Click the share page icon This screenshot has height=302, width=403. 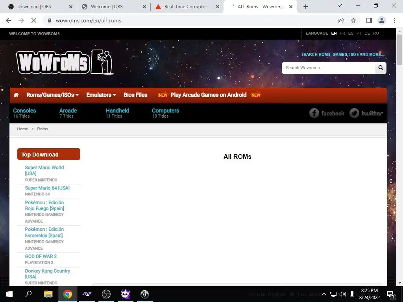point(341,20)
